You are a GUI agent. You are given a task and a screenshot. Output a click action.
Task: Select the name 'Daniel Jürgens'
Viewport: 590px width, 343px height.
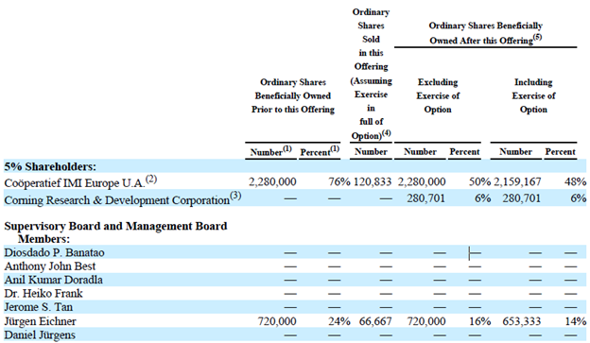click(40, 334)
